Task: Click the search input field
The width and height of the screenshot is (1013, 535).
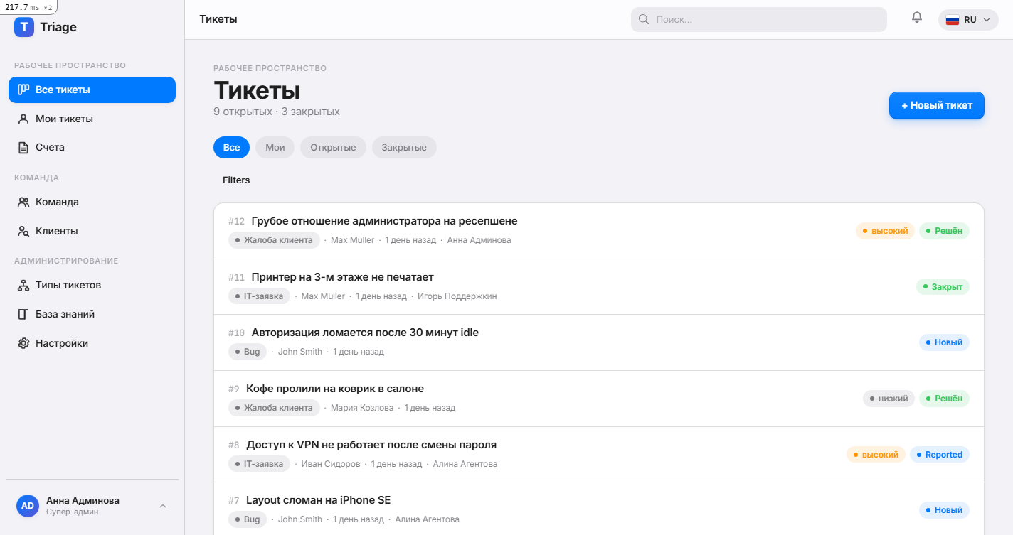Action: [x=759, y=20]
